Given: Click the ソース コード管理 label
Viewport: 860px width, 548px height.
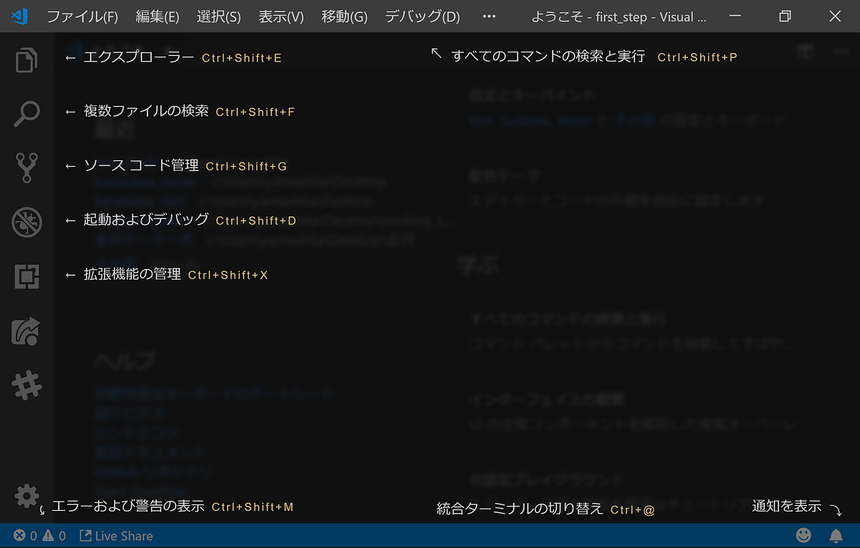Looking at the screenshot, I should click(141, 165).
